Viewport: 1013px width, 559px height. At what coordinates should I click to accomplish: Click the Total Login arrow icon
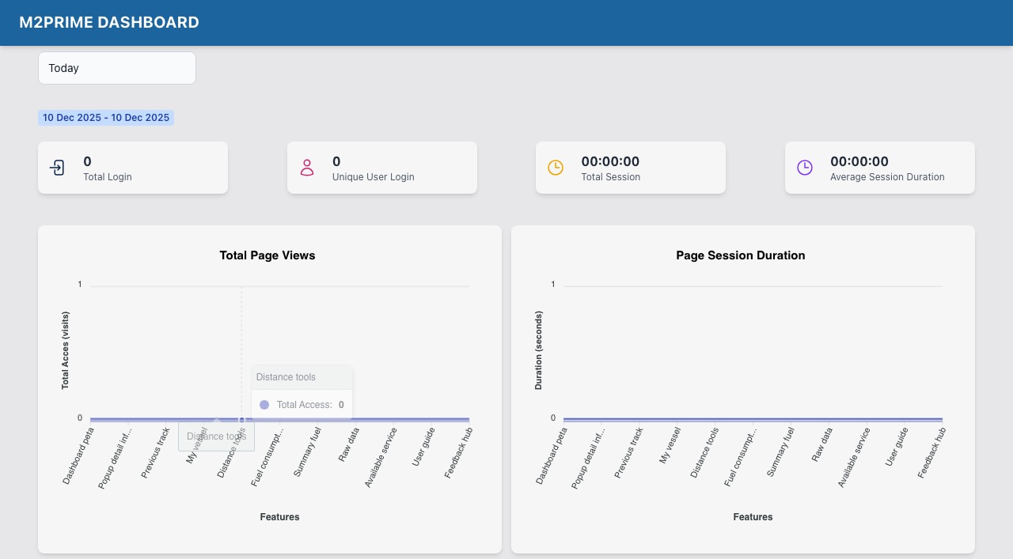[58, 168]
